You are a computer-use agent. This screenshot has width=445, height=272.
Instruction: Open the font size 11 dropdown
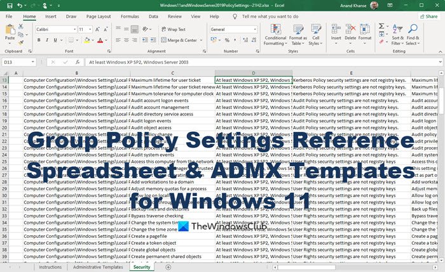(x=90, y=29)
